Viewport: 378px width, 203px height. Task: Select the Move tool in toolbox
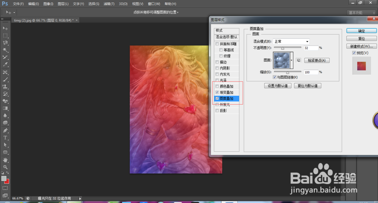point(5,28)
